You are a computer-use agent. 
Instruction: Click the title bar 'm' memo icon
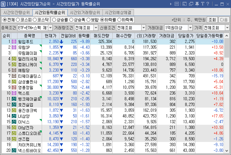(x=177, y=4)
